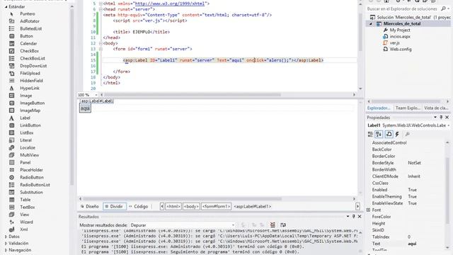Select the Calendar control
This screenshot has width=453, height=255.
point(28,44)
